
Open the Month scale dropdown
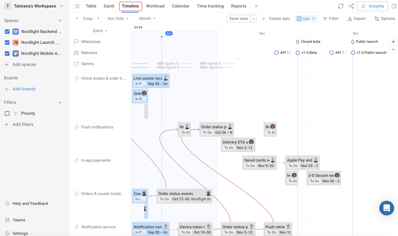pos(147,18)
